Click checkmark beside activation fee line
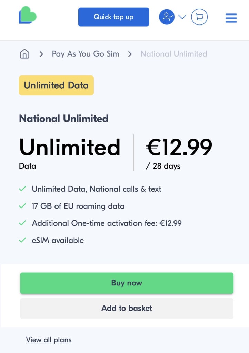249x353 pixels. (22, 223)
